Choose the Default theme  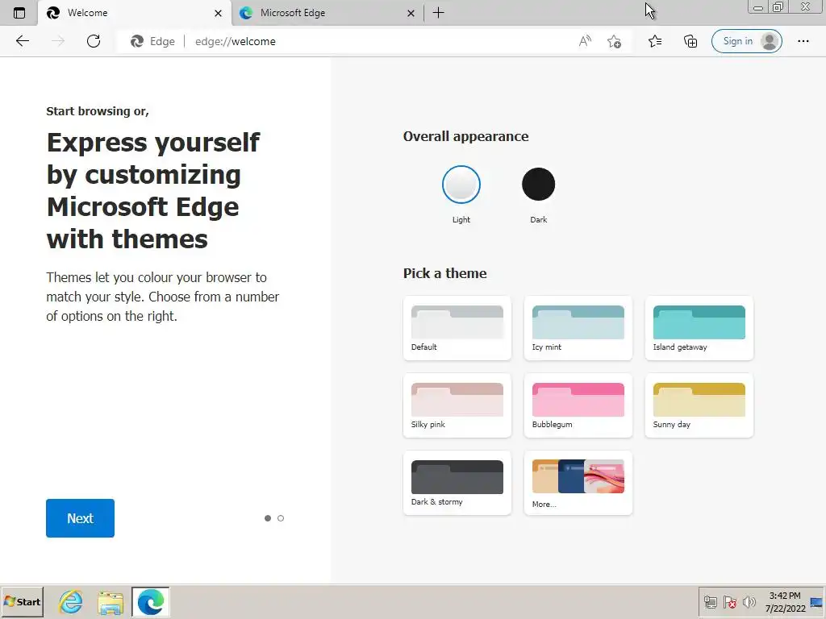pos(457,328)
